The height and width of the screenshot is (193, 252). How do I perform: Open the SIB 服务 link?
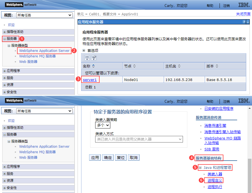click(x=212, y=149)
